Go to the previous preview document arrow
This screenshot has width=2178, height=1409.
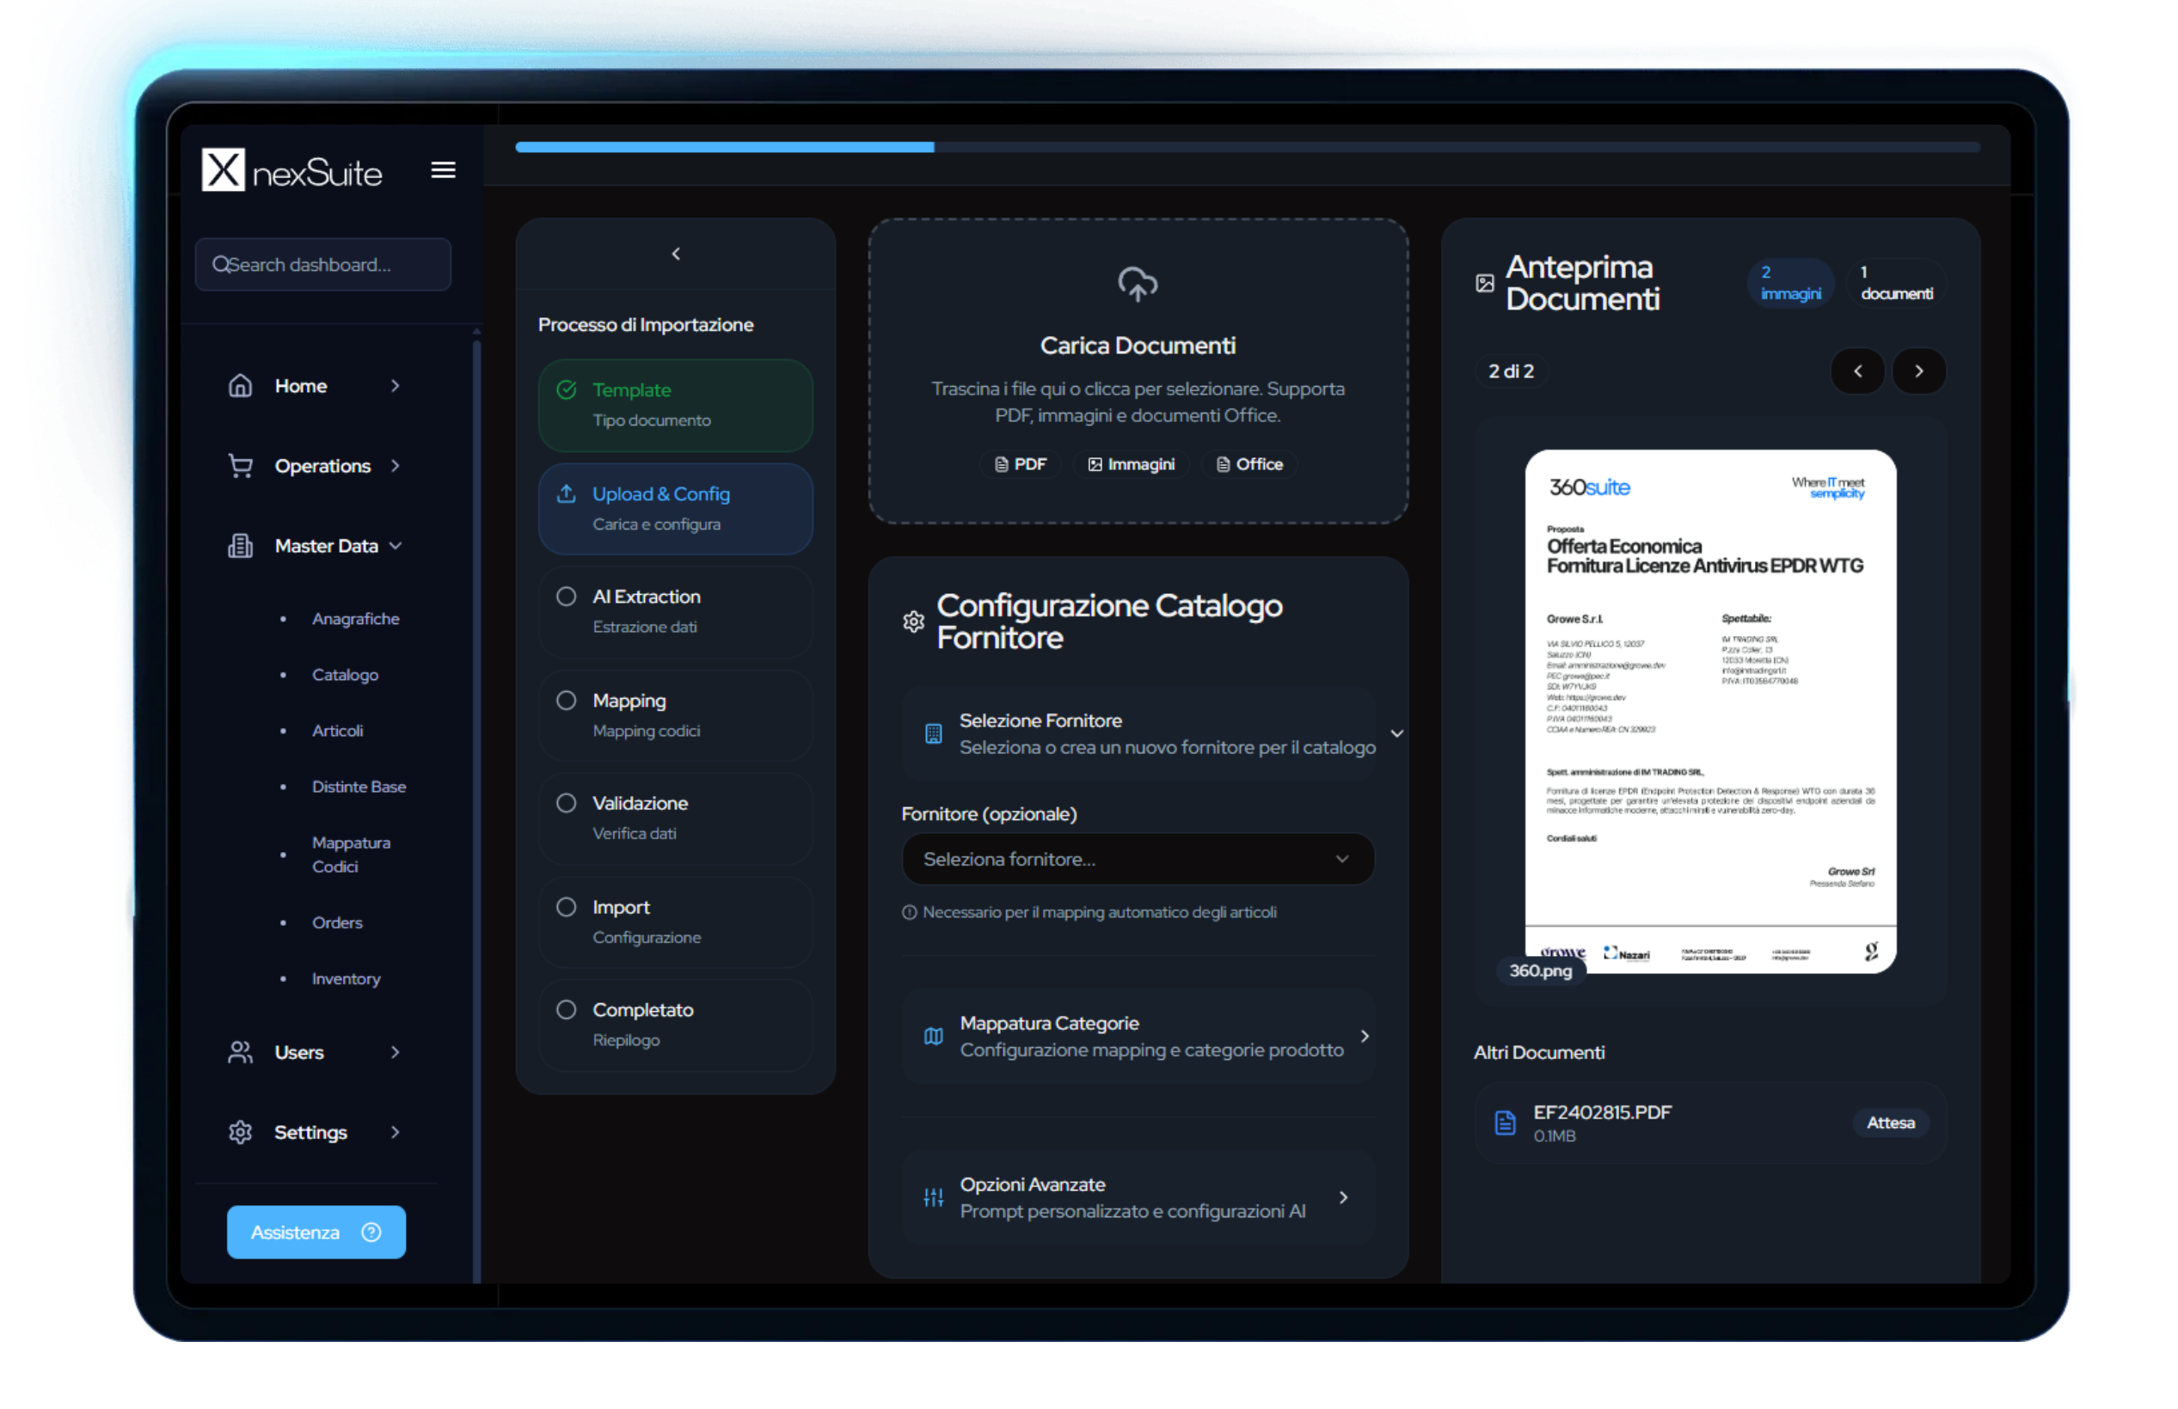pos(1857,371)
